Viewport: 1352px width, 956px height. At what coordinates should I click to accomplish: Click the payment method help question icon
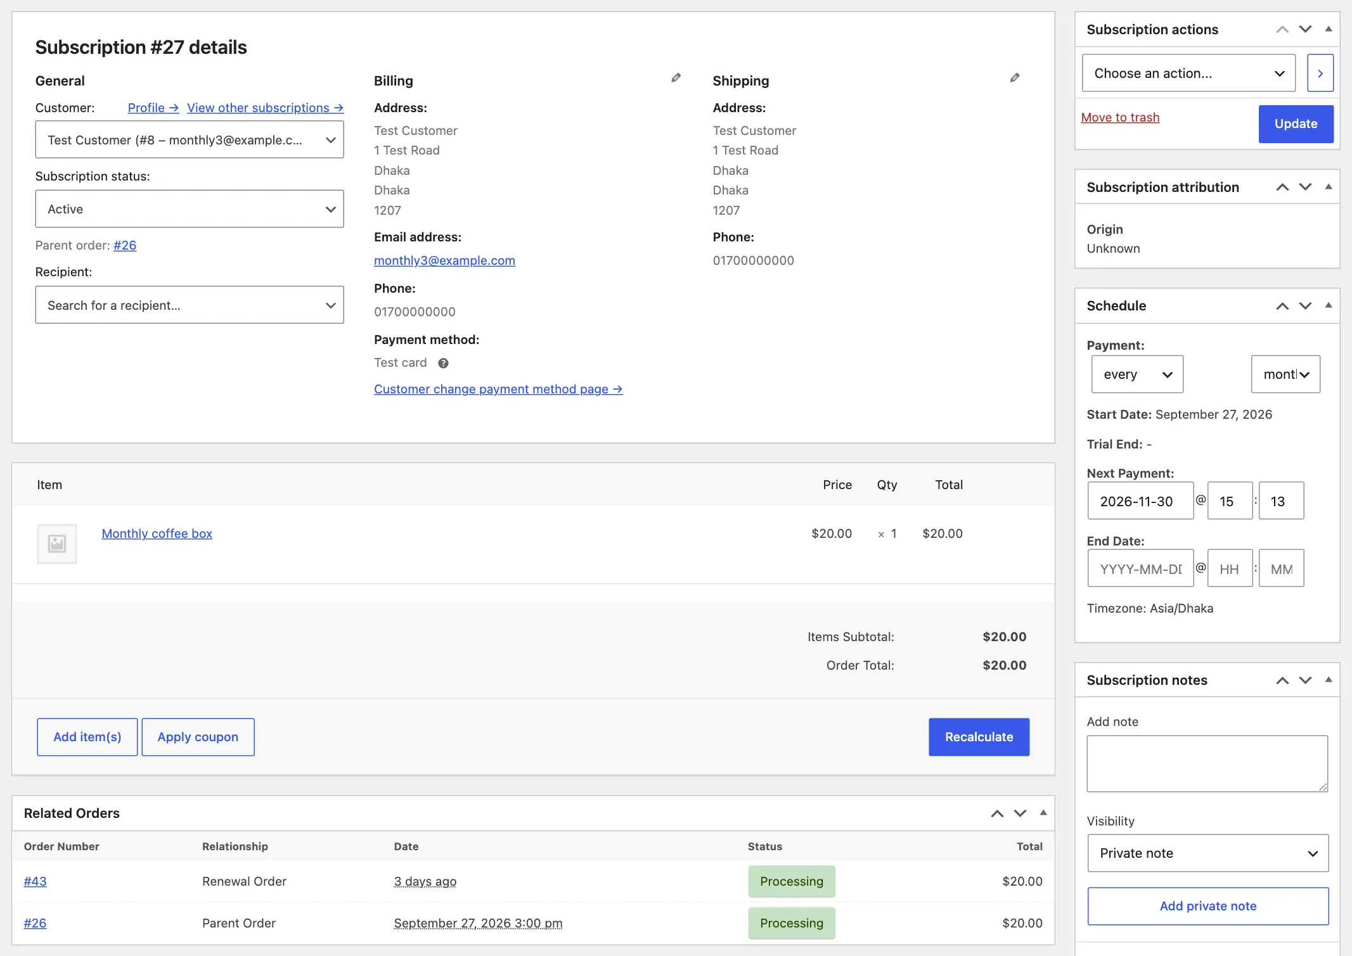pyautogui.click(x=443, y=363)
